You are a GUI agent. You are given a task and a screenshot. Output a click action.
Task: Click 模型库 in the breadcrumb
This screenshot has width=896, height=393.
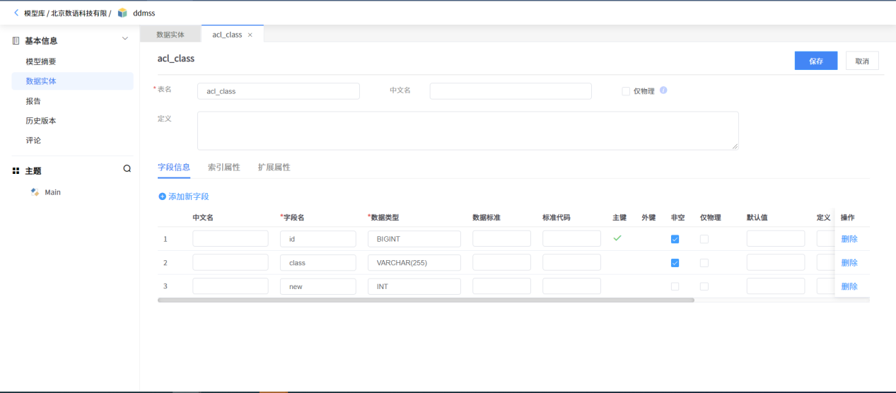pos(34,13)
